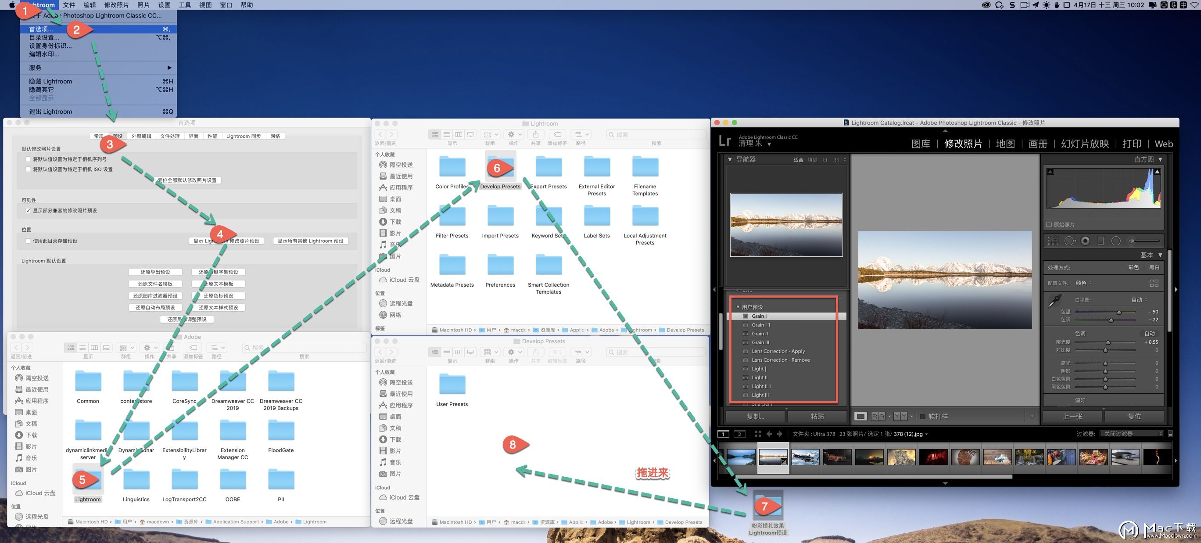The image size is (1201, 543).
Task: Select the red eye correction tool
Action: (1086, 241)
